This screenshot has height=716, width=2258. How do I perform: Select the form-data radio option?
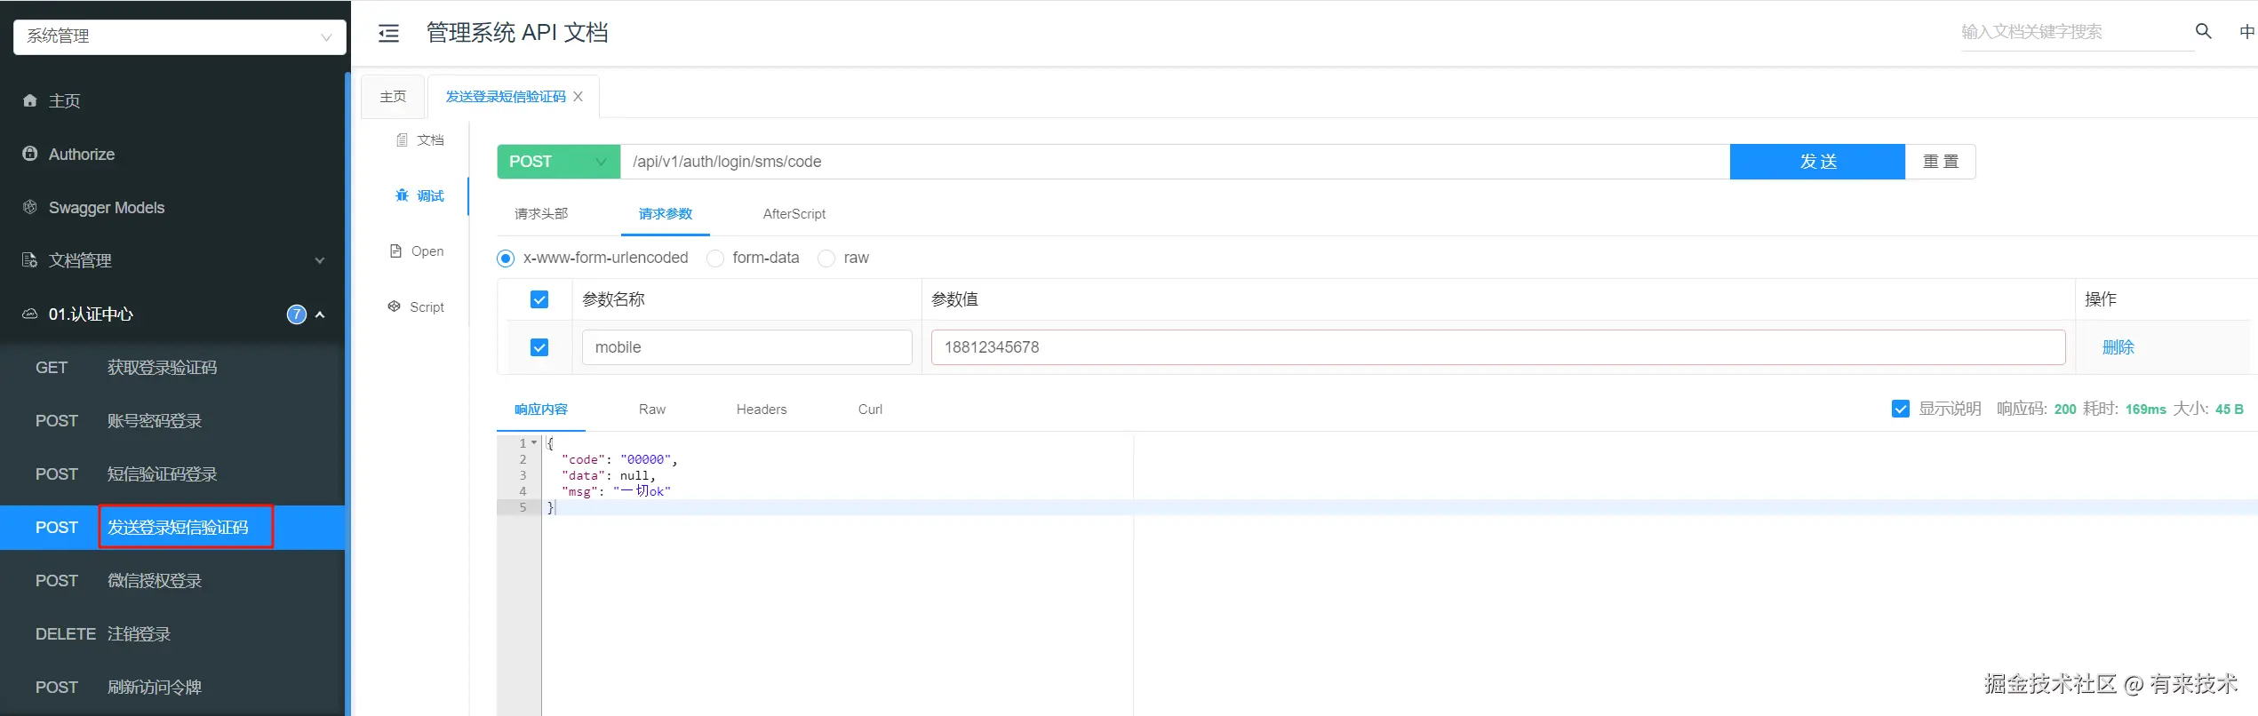coord(715,259)
